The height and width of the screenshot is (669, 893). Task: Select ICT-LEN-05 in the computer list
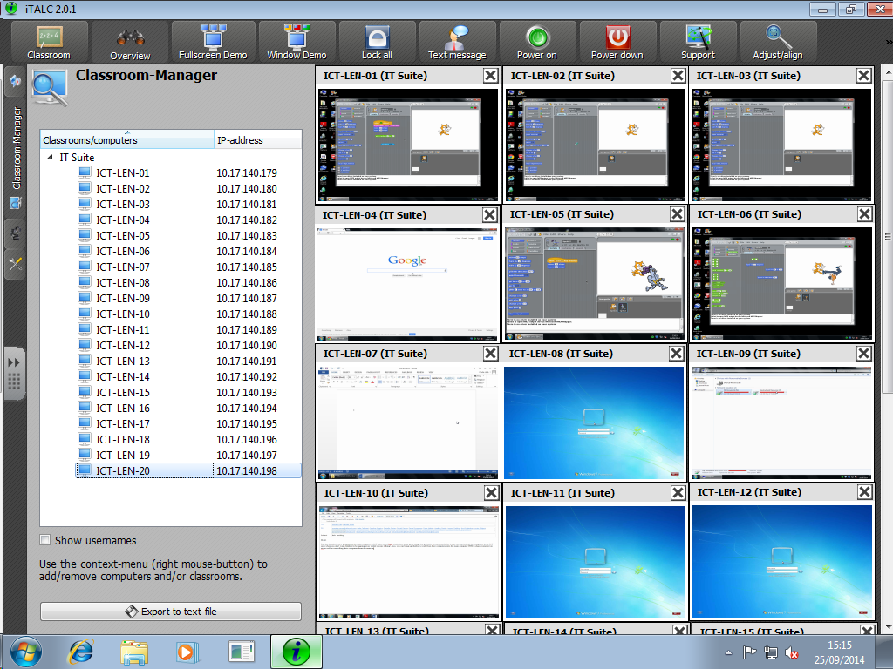122,235
